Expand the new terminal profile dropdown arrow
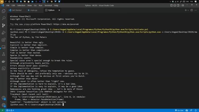The width and height of the screenshot is (199, 112). 188,10
